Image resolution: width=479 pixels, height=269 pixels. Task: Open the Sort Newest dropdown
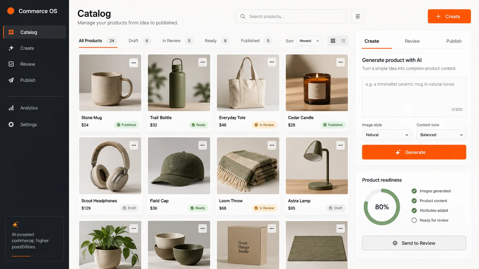[309, 41]
